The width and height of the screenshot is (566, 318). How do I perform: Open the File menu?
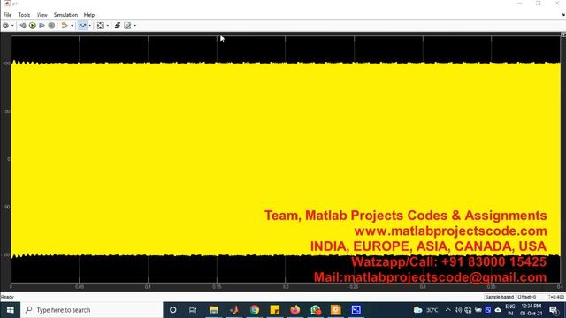[x=8, y=15]
